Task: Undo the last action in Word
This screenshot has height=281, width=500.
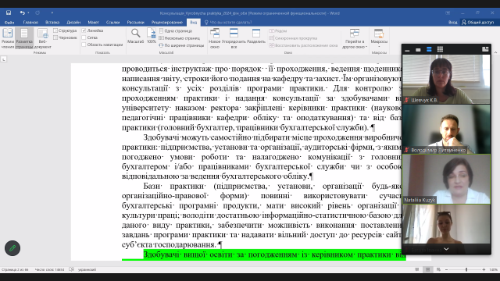Action: coord(22,12)
